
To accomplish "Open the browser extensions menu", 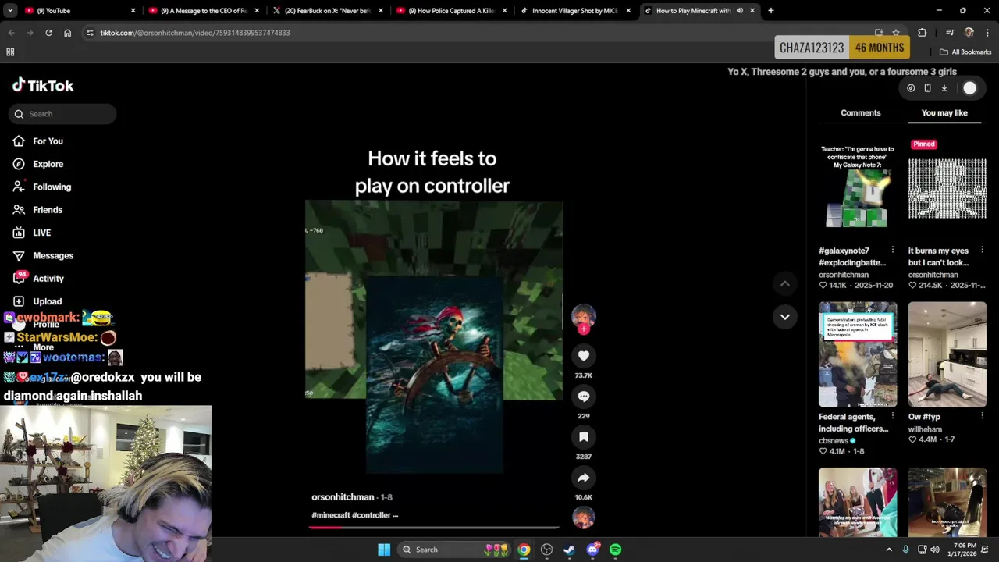I will [922, 33].
